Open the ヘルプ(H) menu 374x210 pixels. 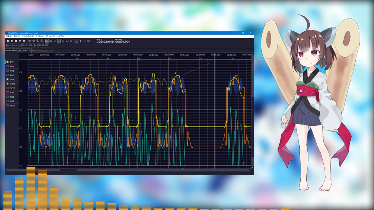[61, 37]
